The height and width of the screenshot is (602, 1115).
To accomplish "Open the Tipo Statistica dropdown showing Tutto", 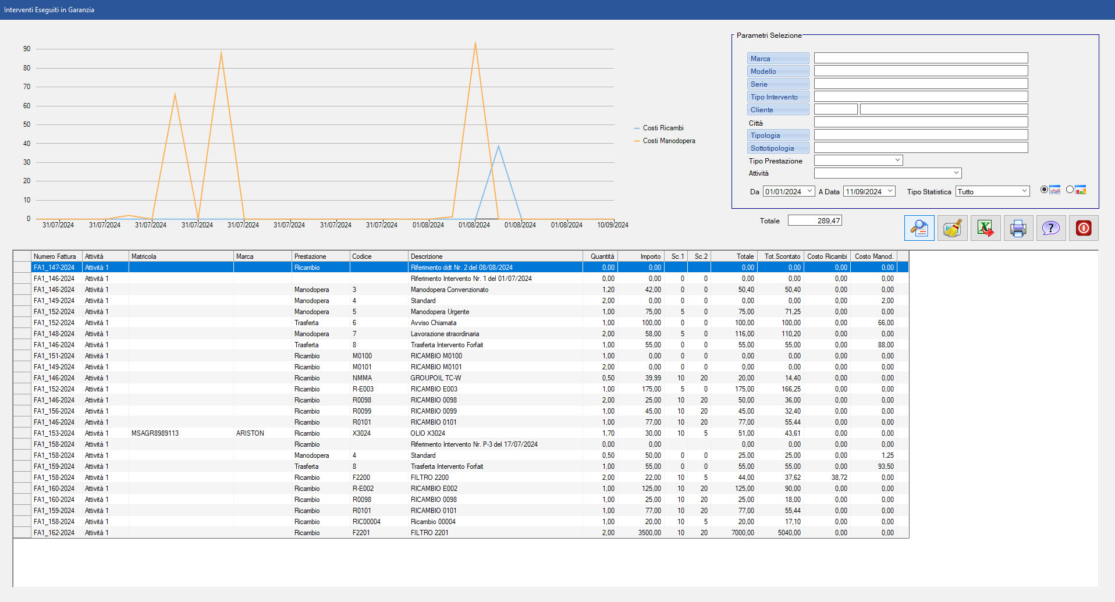I will pos(1024,191).
